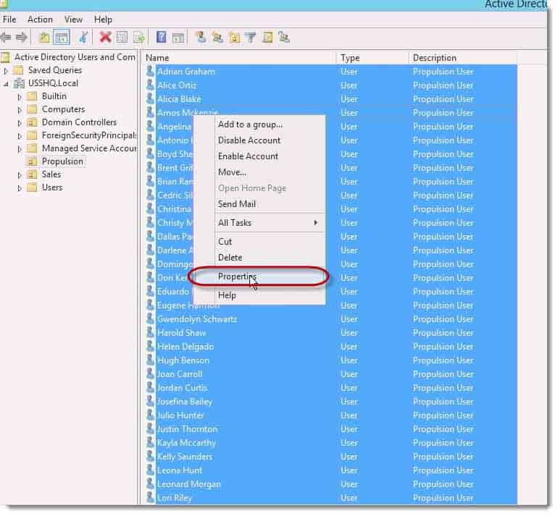Click the Saved Queries folder icon

(18, 70)
